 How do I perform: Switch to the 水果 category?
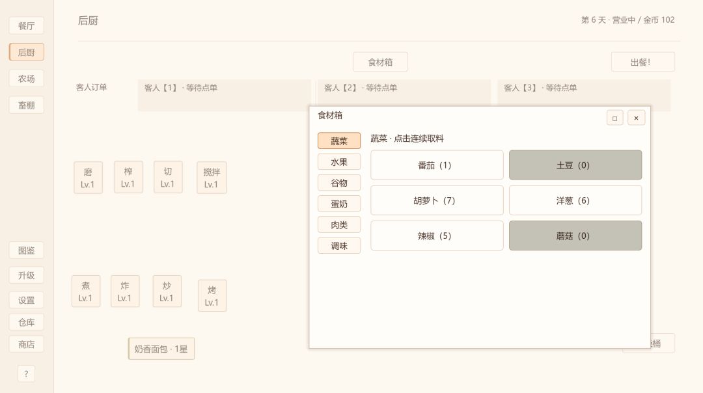(x=339, y=162)
